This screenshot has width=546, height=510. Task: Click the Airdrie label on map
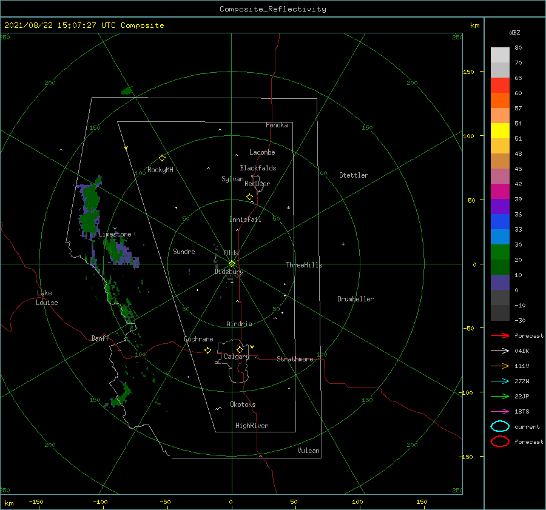[x=239, y=324]
